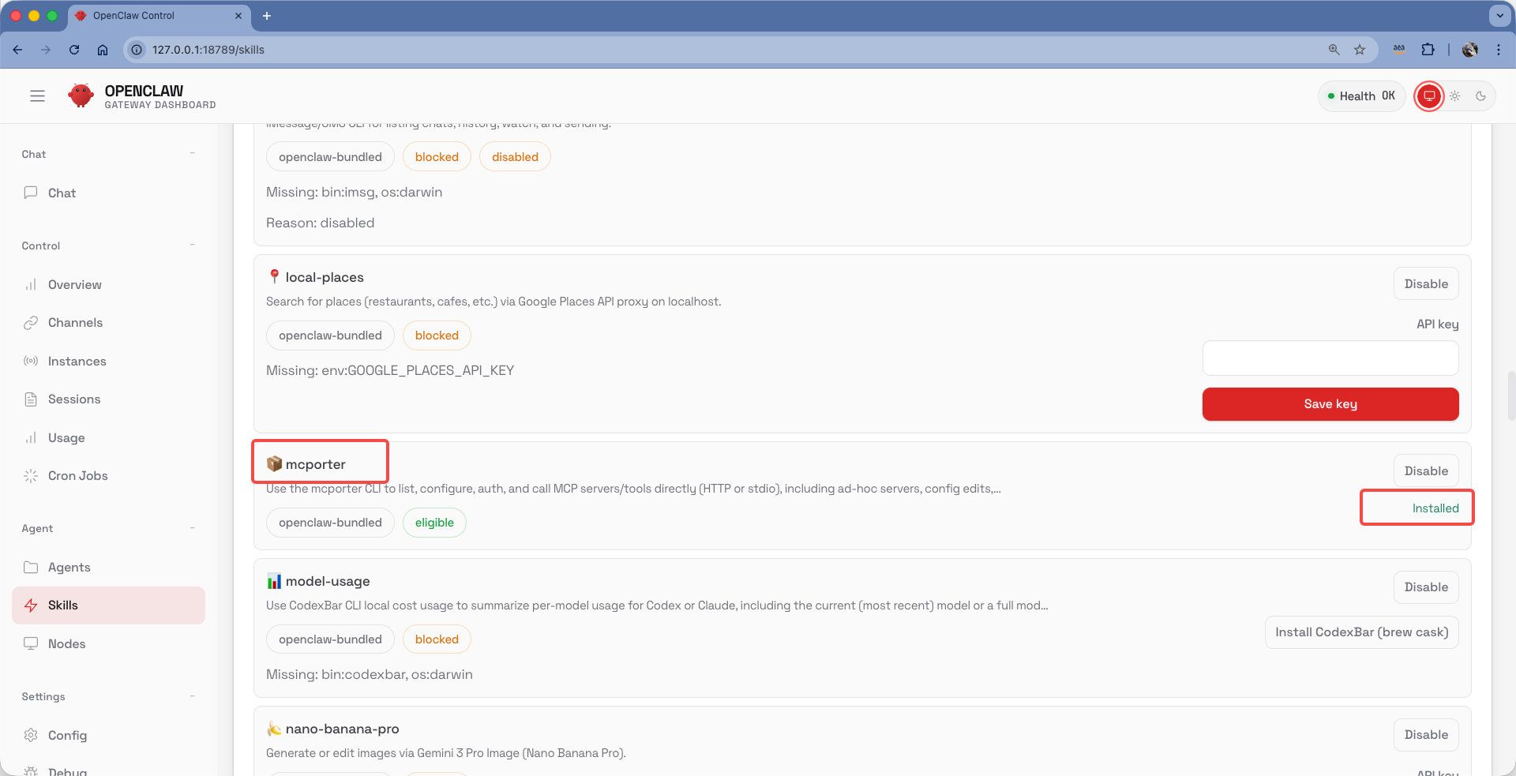Viewport: 1516px width, 776px height.
Task: Go to the Channels page
Action: (75, 323)
